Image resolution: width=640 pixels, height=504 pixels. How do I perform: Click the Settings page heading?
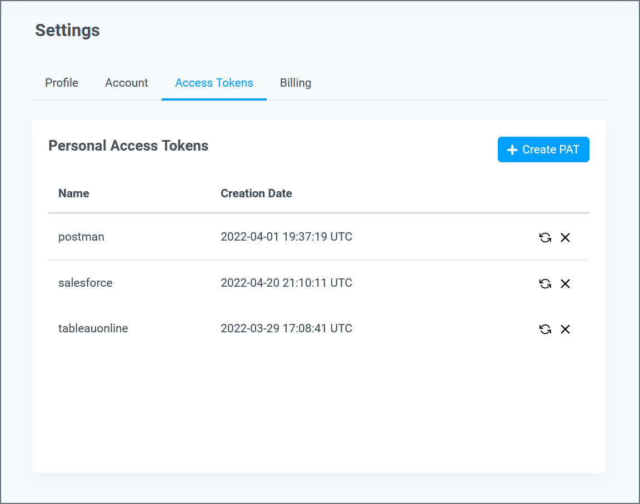pyautogui.click(x=67, y=31)
